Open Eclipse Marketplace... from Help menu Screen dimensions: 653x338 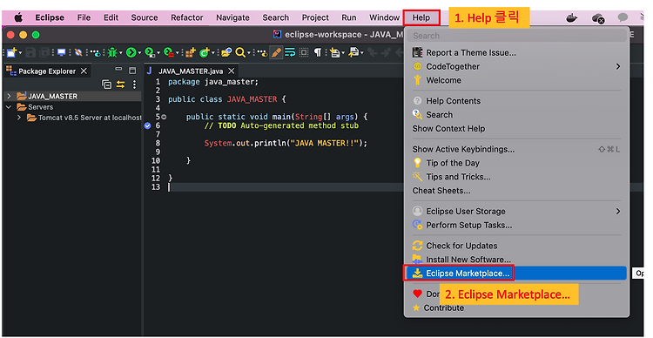pyautogui.click(x=517, y=274)
